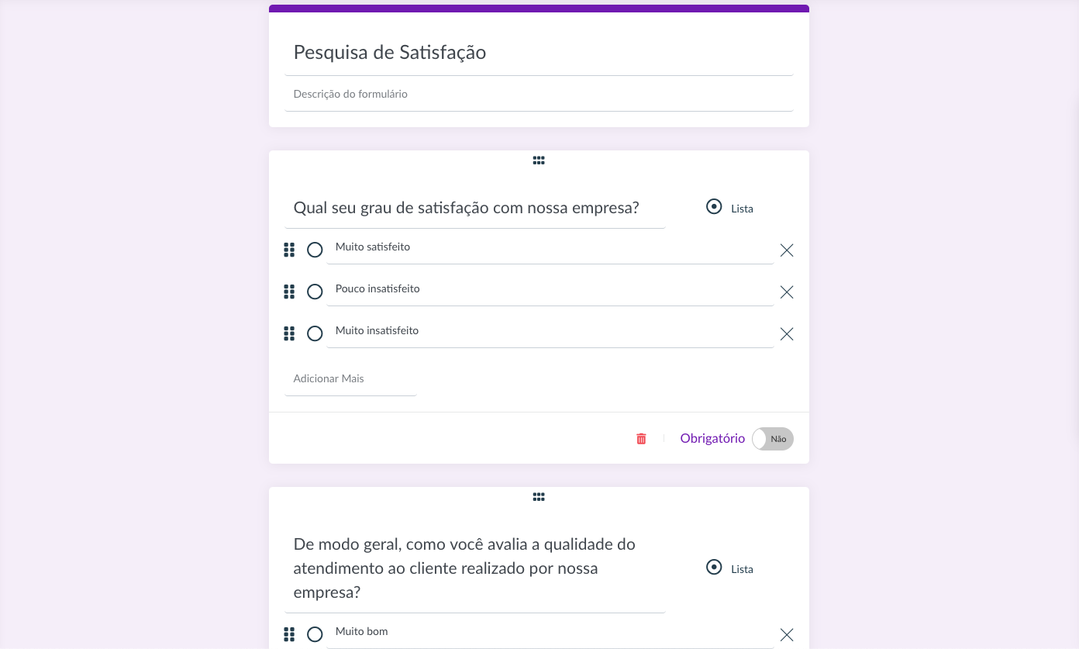Remove the 'Muito satisfeito' option
Screen dimensions: 1079x649
(x=787, y=250)
